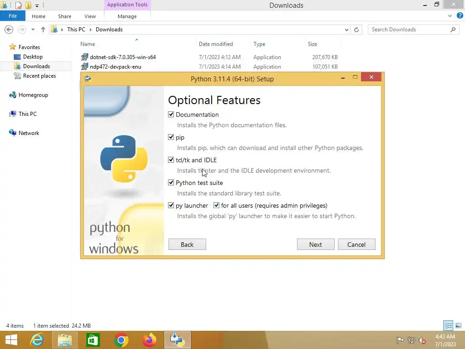
Task: Toggle the py launcher checkbox
Action: 171,205
